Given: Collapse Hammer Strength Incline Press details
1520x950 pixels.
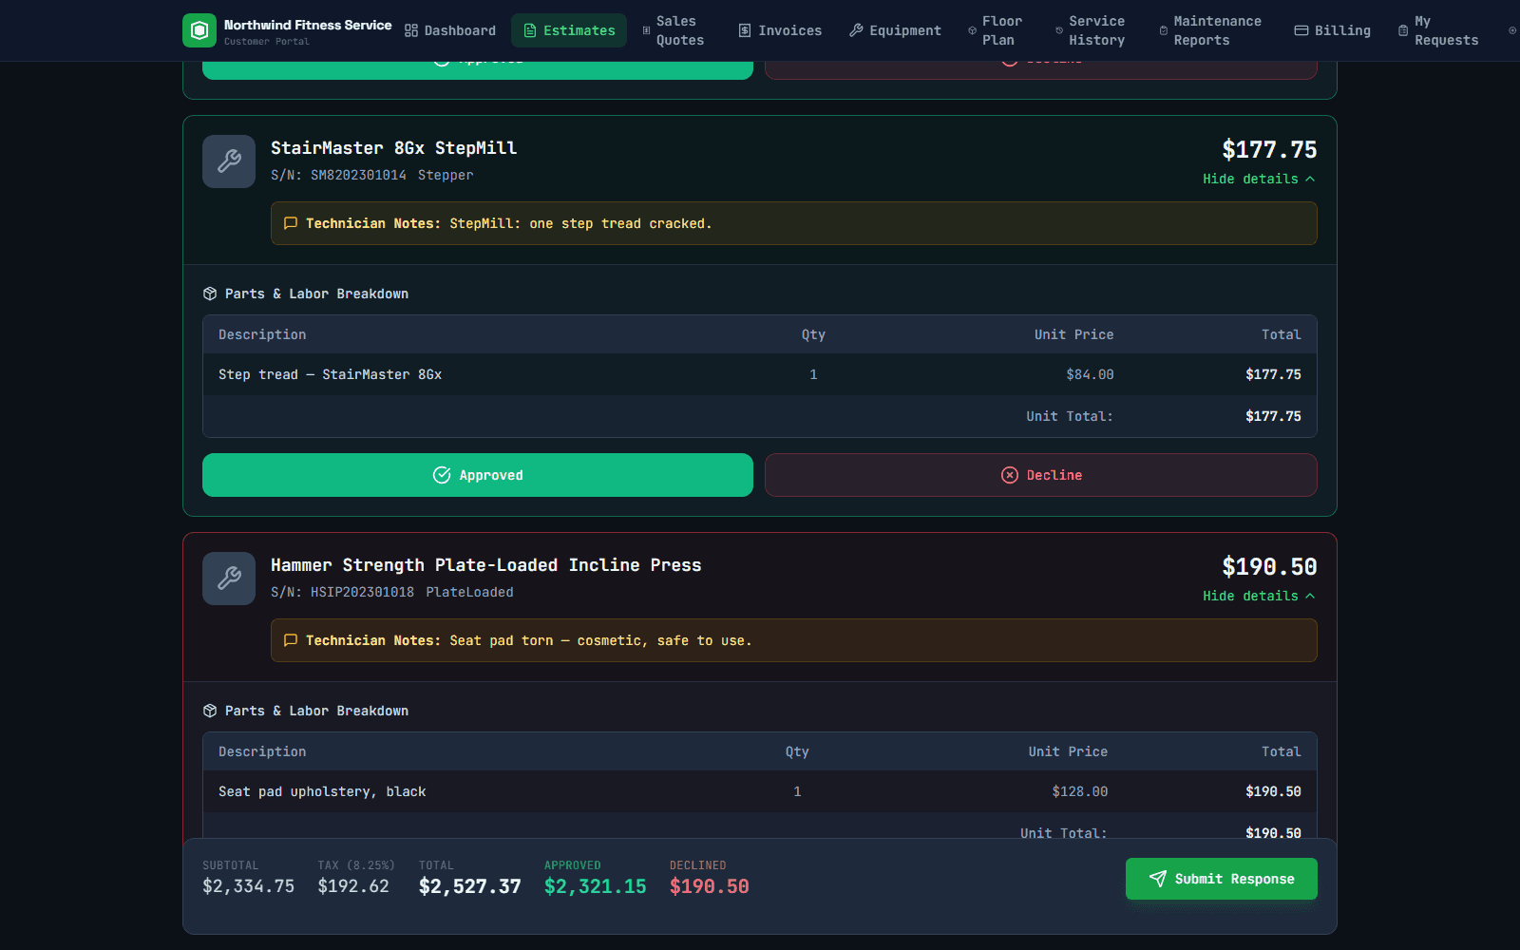Looking at the screenshot, I should (1259, 596).
